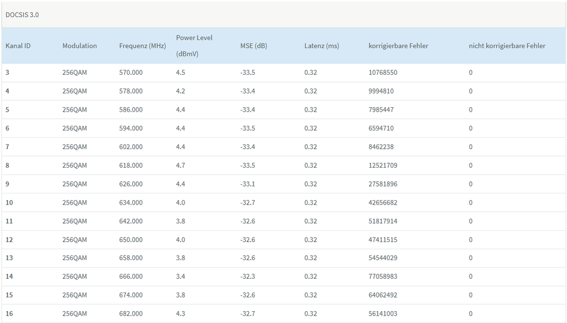Image resolution: width=567 pixels, height=323 pixels.
Task: Click the korrigierbare Fehler column header
Action: coord(398,46)
